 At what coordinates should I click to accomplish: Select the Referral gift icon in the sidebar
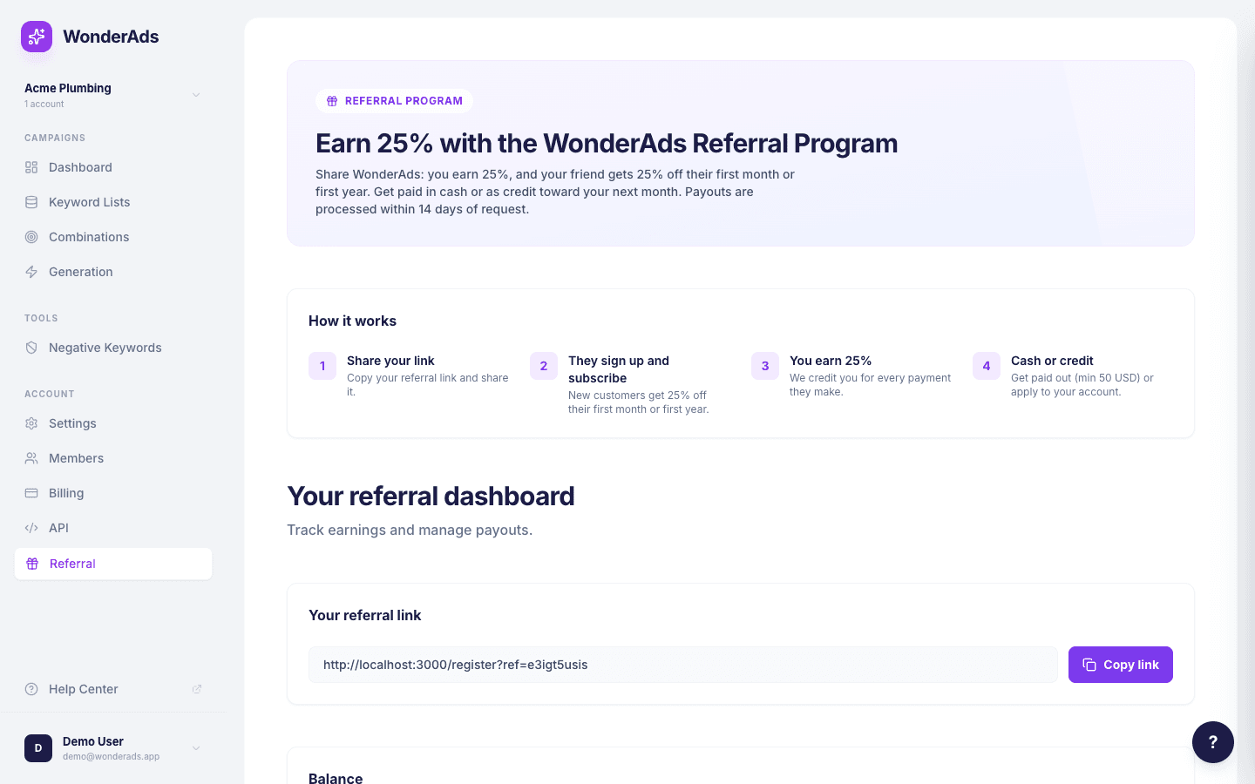[x=31, y=564]
